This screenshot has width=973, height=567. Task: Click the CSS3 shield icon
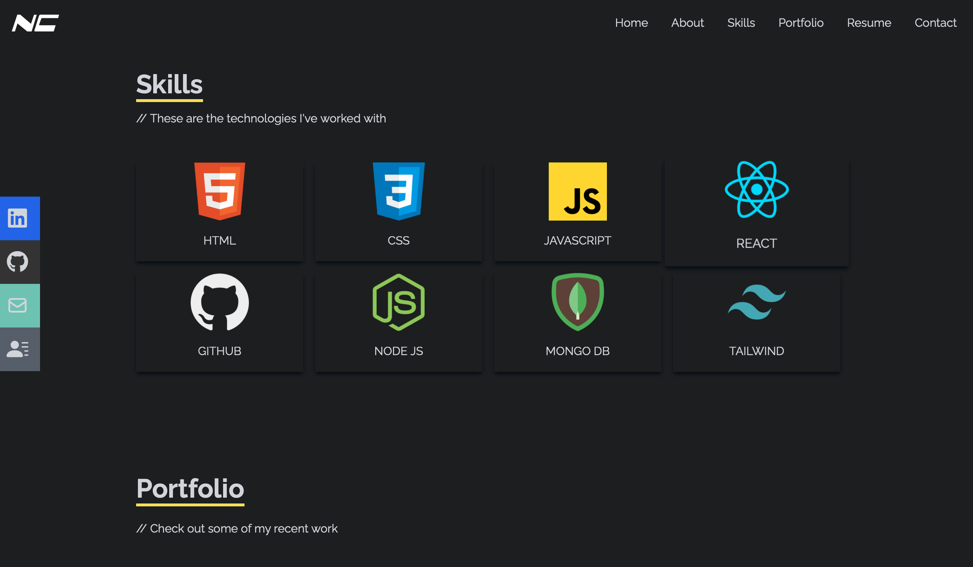point(399,191)
